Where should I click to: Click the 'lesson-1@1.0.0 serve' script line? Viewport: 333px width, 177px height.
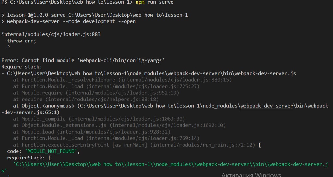click(x=95, y=15)
